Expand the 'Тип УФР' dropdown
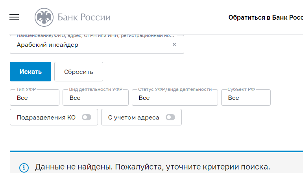 (35, 98)
